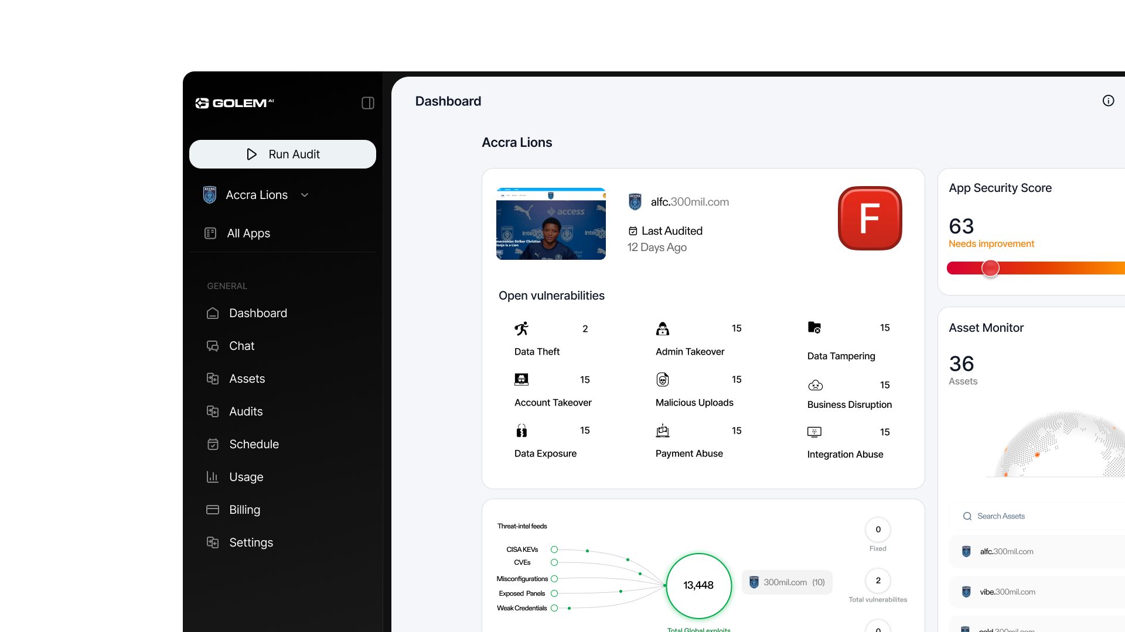Click the CVEs feed node

(x=554, y=562)
